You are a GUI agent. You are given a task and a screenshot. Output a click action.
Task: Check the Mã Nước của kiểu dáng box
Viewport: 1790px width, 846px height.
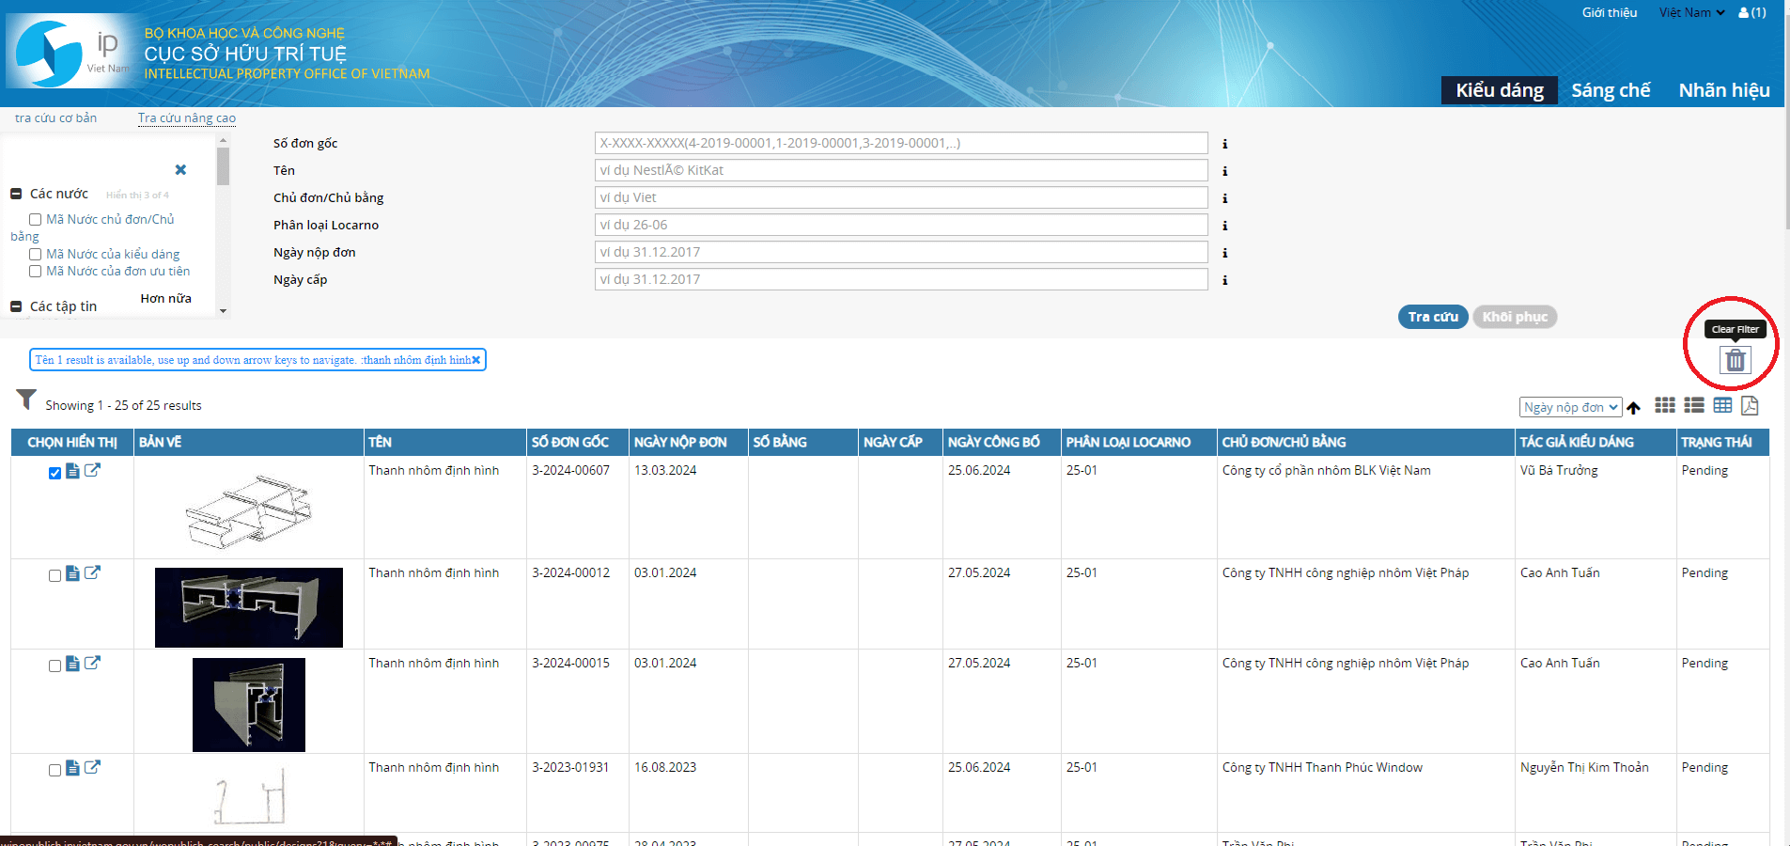pyautogui.click(x=35, y=255)
